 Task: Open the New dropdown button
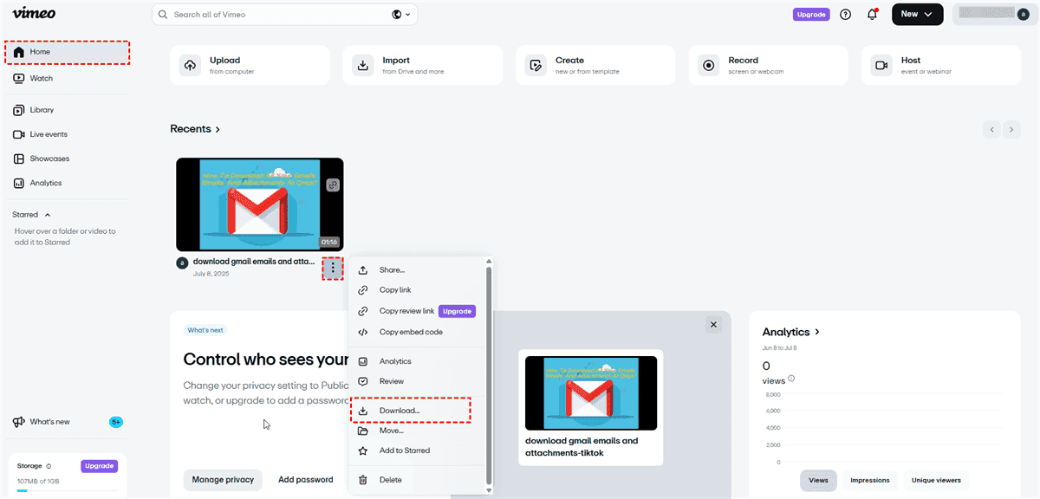[x=918, y=15]
